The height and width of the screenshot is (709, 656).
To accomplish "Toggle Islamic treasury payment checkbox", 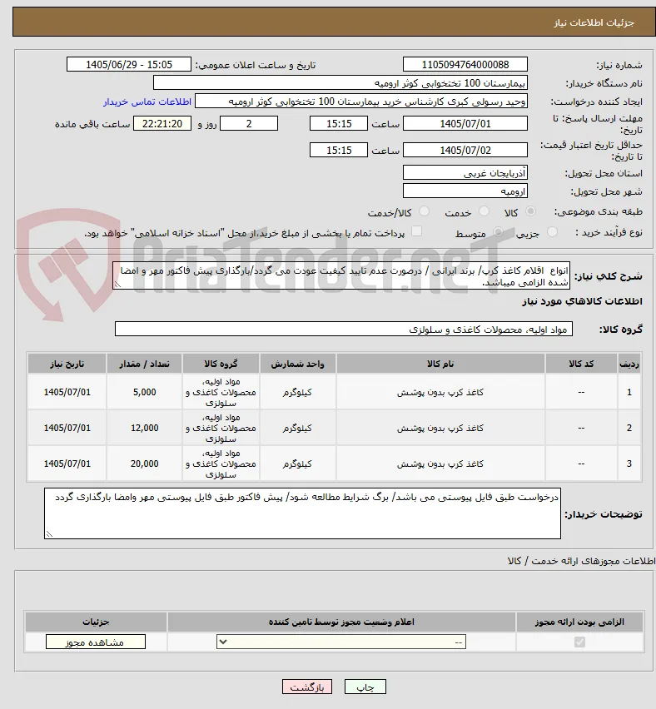I will pos(416,231).
